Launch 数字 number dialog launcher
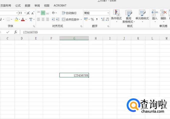 coord(108,26)
